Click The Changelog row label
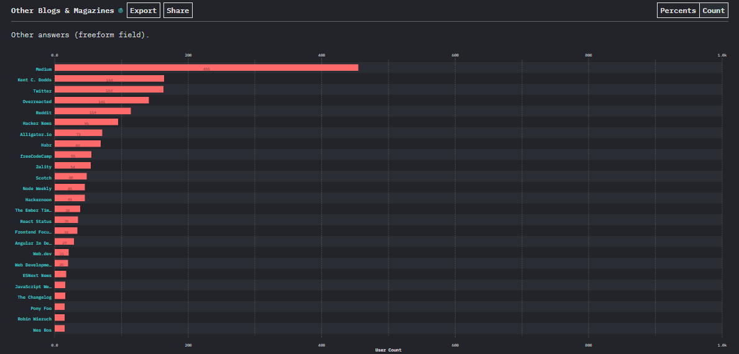This screenshot has width=739, height=354. click(x=34, y=297)
